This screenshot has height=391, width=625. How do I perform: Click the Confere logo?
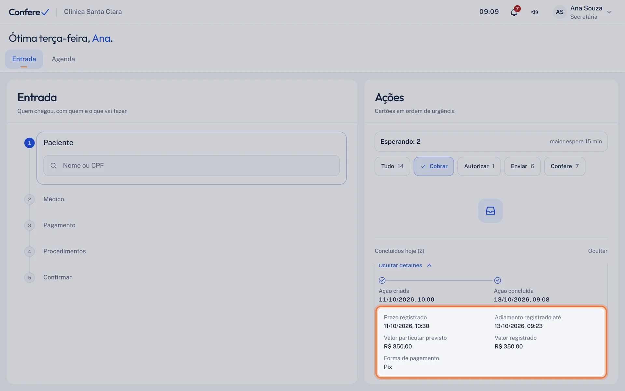[29, 12]
